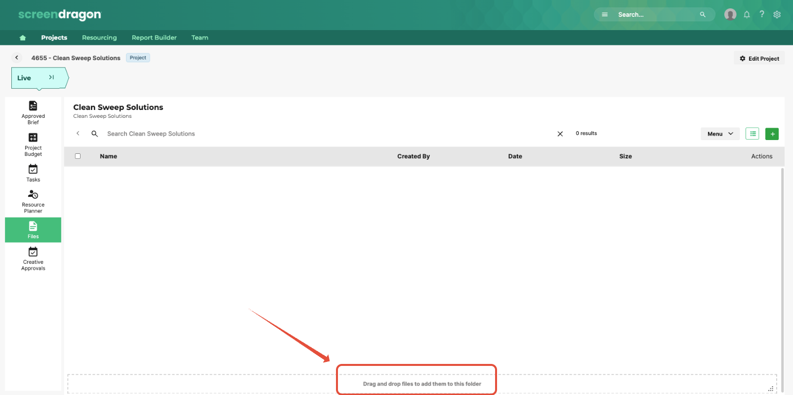Screen dimensions: 793x395
Task: Open the Creative Approvals section
Action: pos(33,258)
